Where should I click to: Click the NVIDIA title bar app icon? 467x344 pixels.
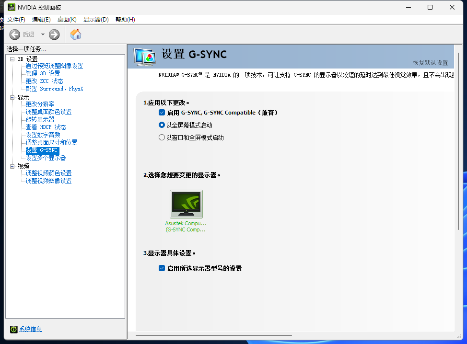click(12, 7)
